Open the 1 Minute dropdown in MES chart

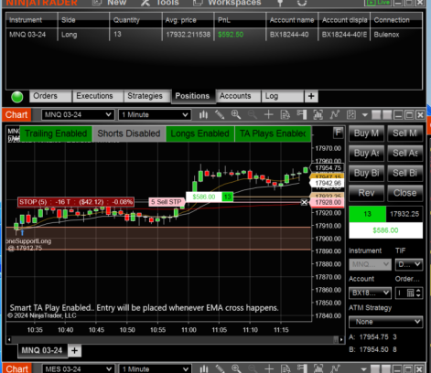click(x=155, y=368)
